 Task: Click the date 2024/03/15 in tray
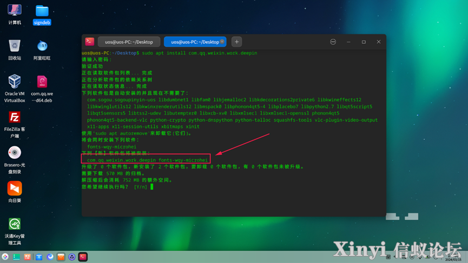pos(453,260)
